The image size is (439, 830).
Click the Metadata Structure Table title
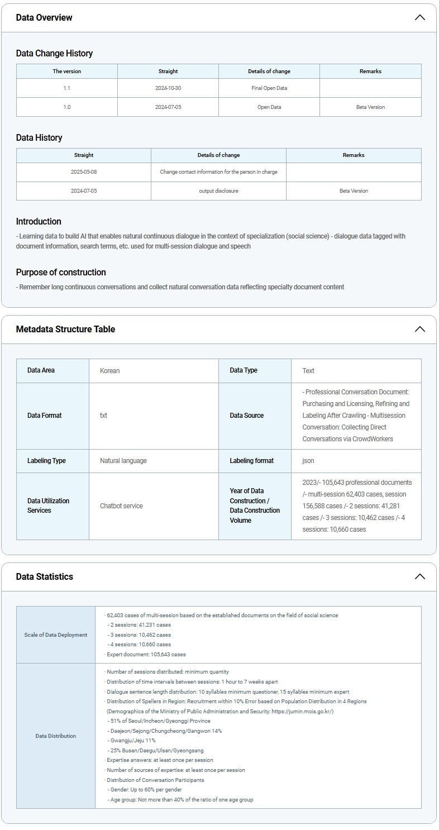point(65,329)
